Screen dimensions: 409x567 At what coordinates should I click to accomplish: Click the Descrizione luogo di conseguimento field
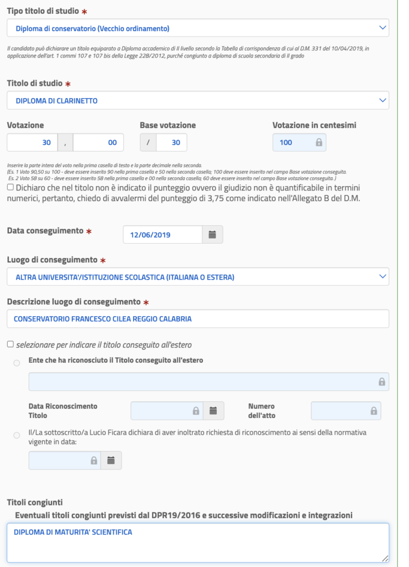[198, 319]
